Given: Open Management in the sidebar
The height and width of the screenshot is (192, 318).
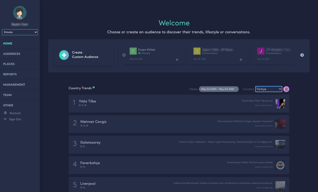Looking at the screenshot, I should coord(14,85).
